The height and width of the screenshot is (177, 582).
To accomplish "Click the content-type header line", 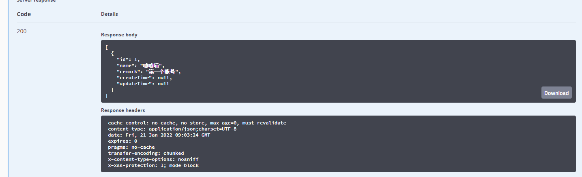I will click(172, 129).
